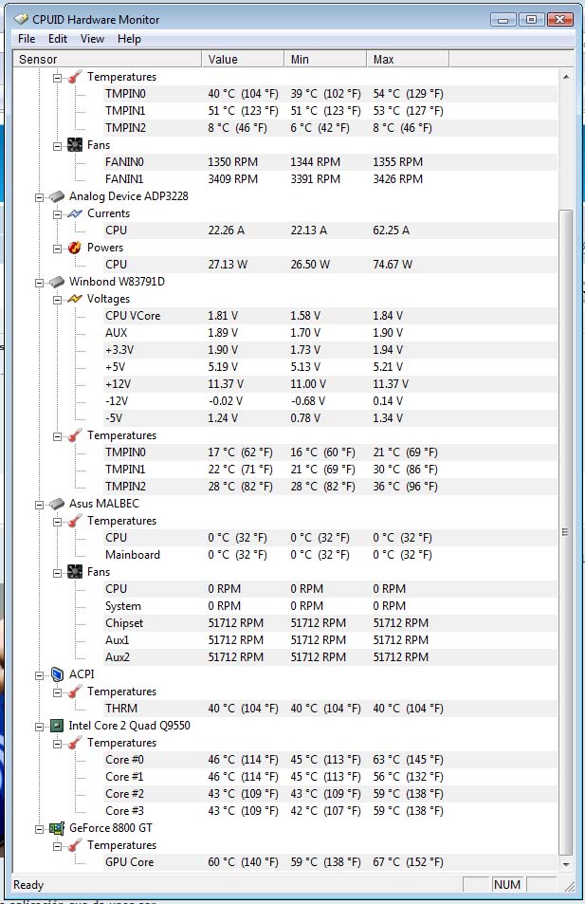This screenshot has height=904, width=585.
Task: Collapse the Asus MALBEC node
Action: (x=39, y=505)
